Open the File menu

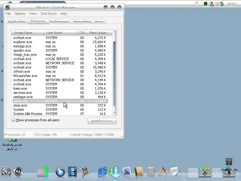[x=8, y=14]
